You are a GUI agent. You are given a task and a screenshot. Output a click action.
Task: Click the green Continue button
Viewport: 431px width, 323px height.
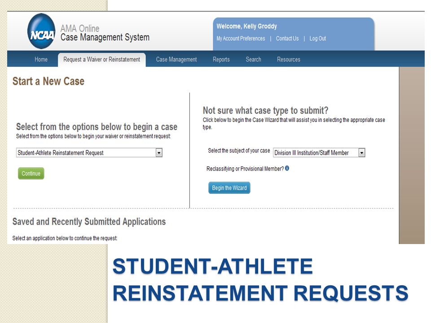[31, 173]
